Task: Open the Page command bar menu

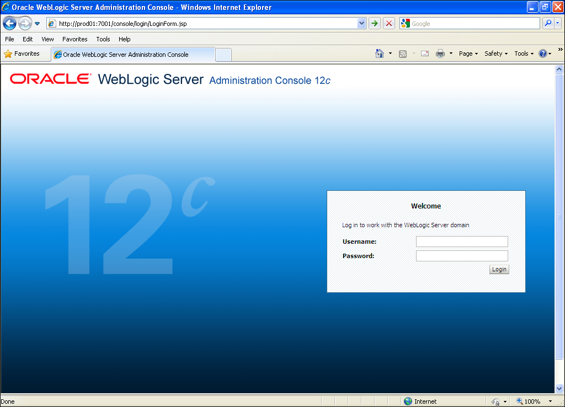Action: click(468, 53)
